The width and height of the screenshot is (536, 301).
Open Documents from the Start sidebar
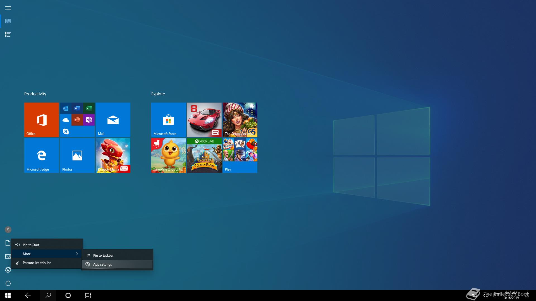pos(8,243)
